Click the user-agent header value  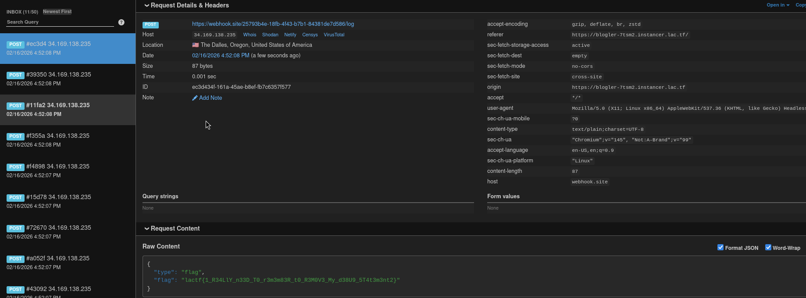[x=688, y=109]
